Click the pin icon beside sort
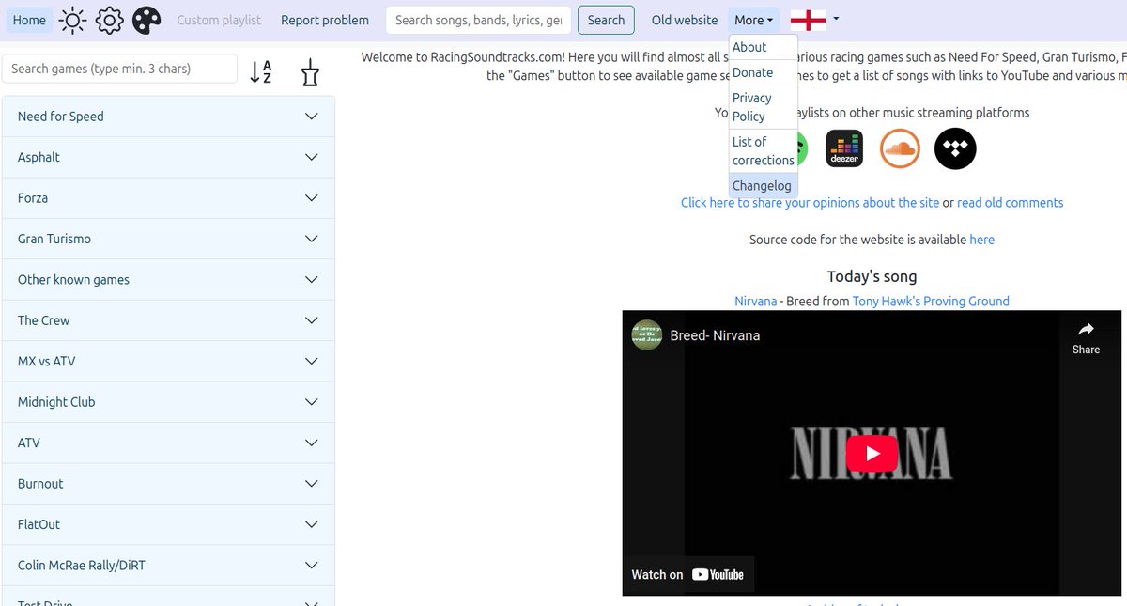 point(310,71)
